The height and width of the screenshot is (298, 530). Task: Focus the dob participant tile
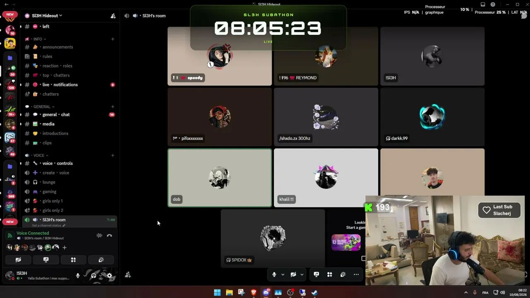(219, 178)
